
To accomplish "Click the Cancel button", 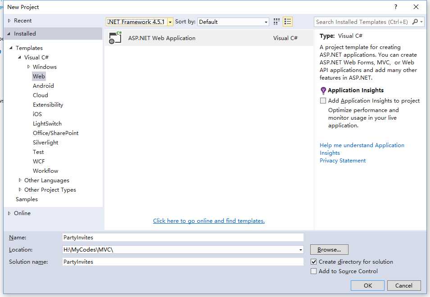I will (x=404, y=285).
